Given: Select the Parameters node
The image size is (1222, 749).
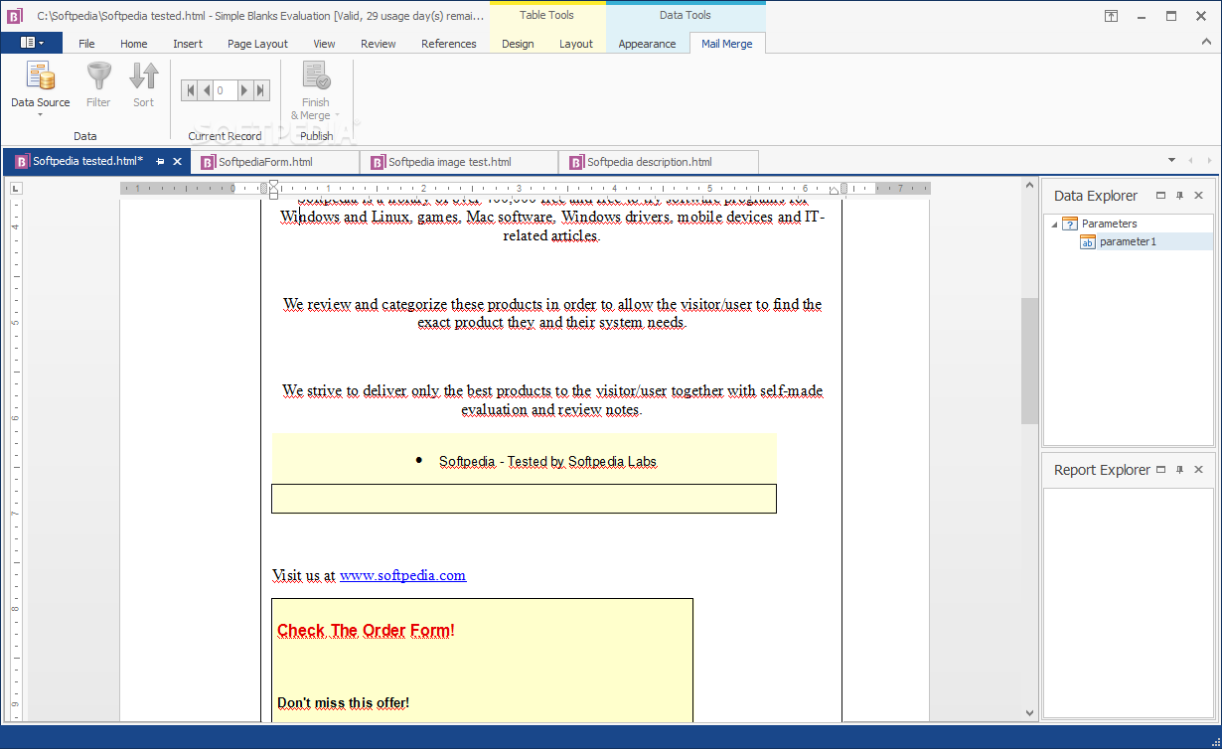Looking at the screenshot, I should coord(1109,224).
